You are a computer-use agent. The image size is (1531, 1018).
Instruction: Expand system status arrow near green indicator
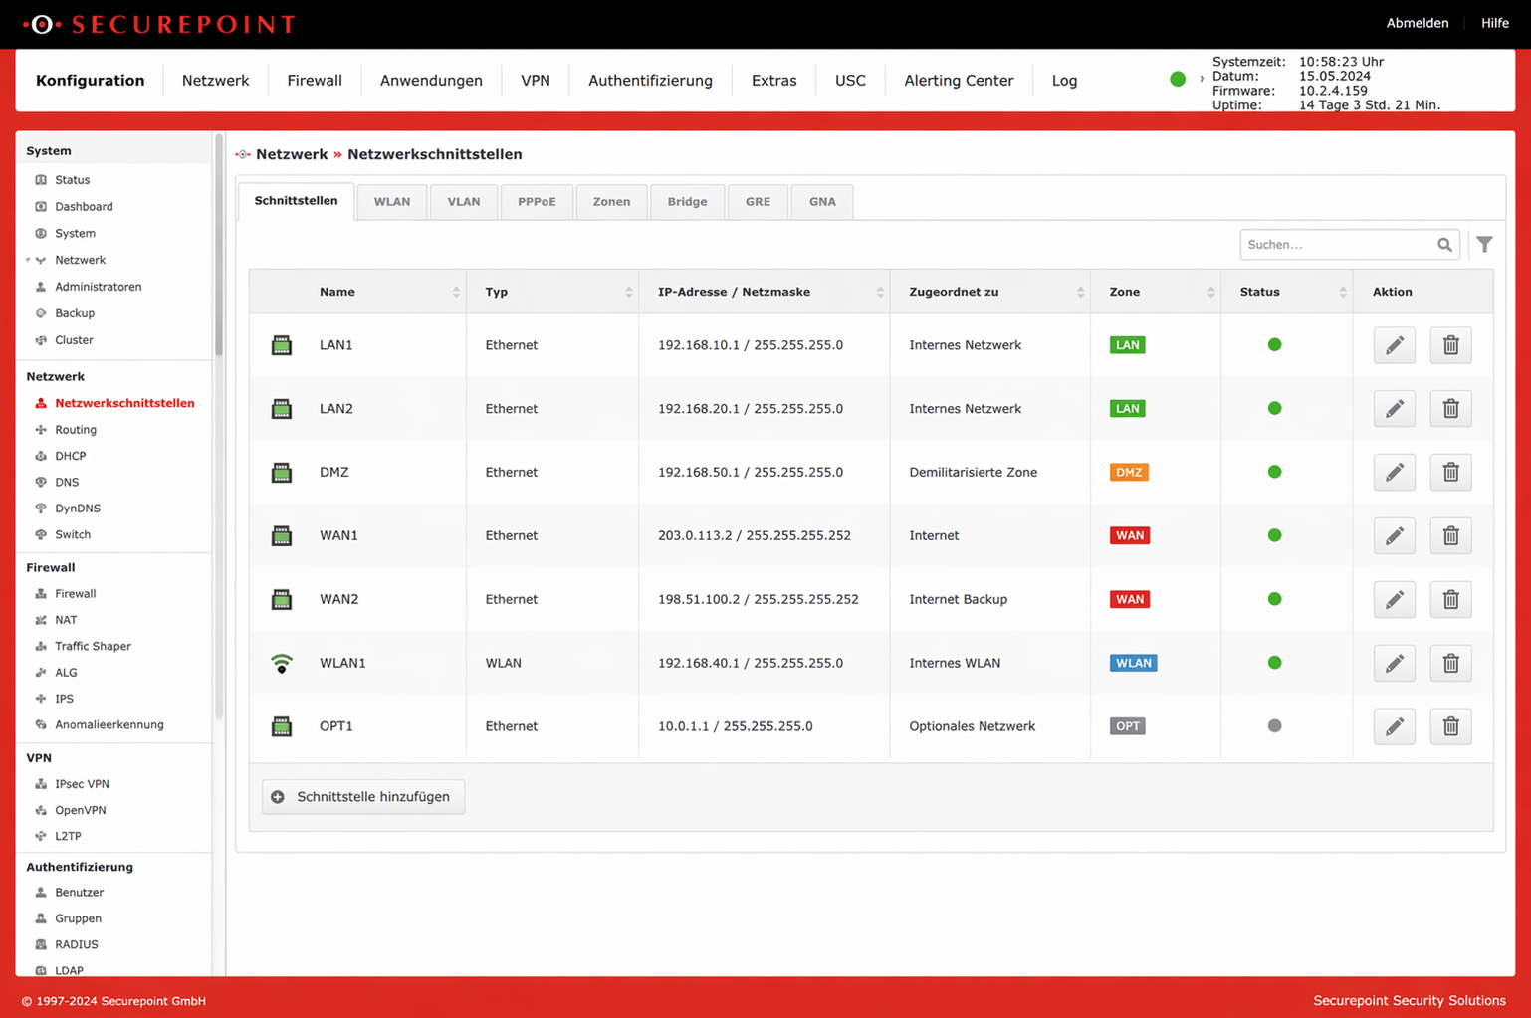click(x=1202, y=79)
